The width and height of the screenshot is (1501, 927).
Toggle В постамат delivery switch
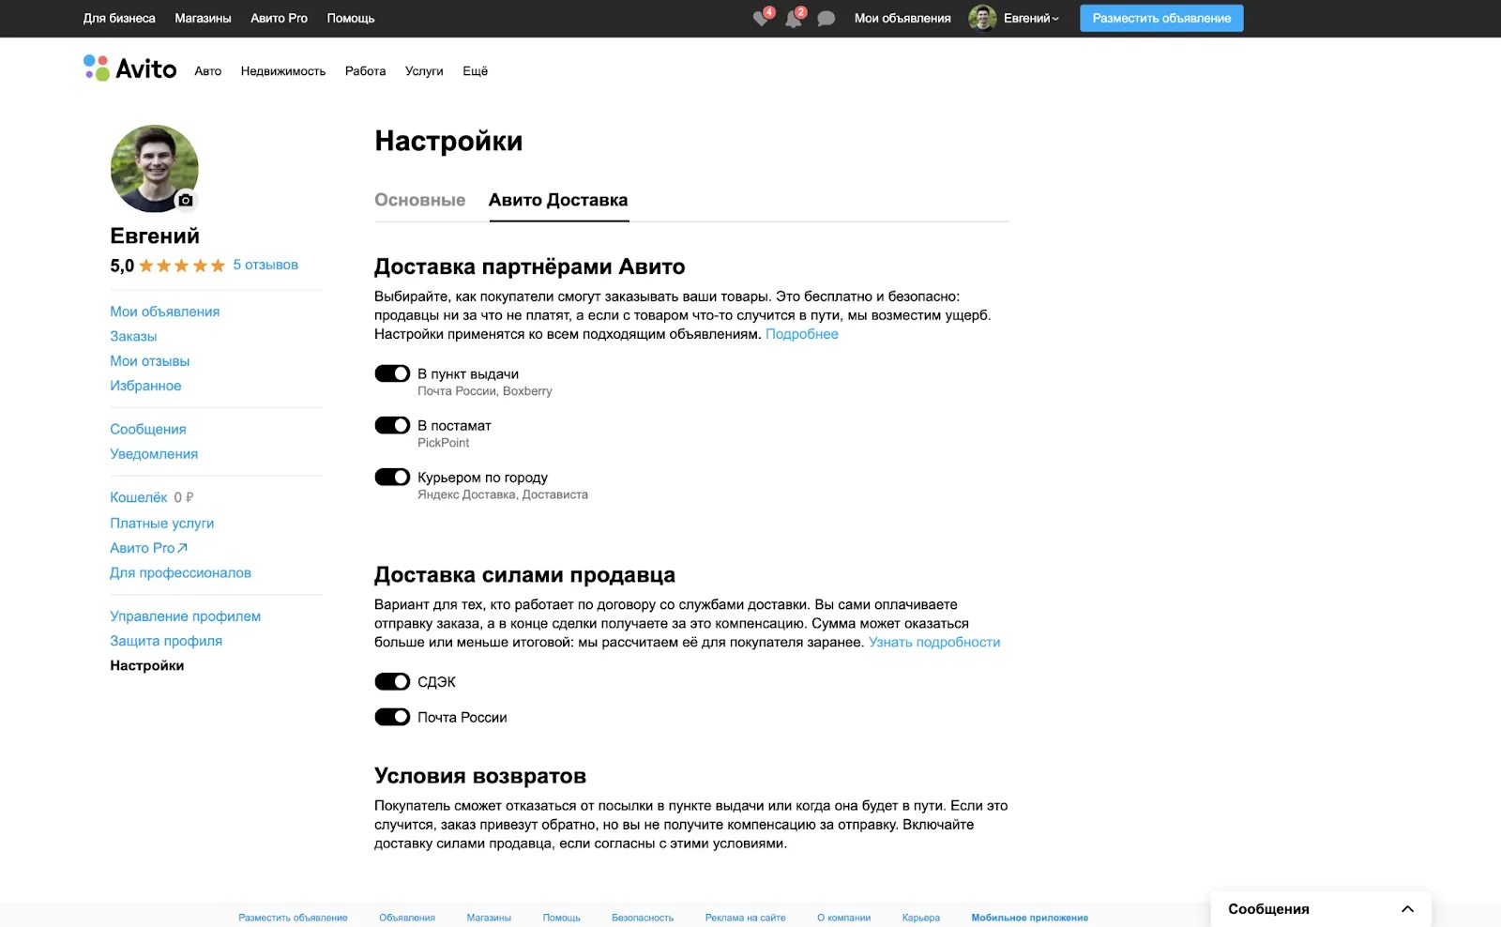pos(392,425)
